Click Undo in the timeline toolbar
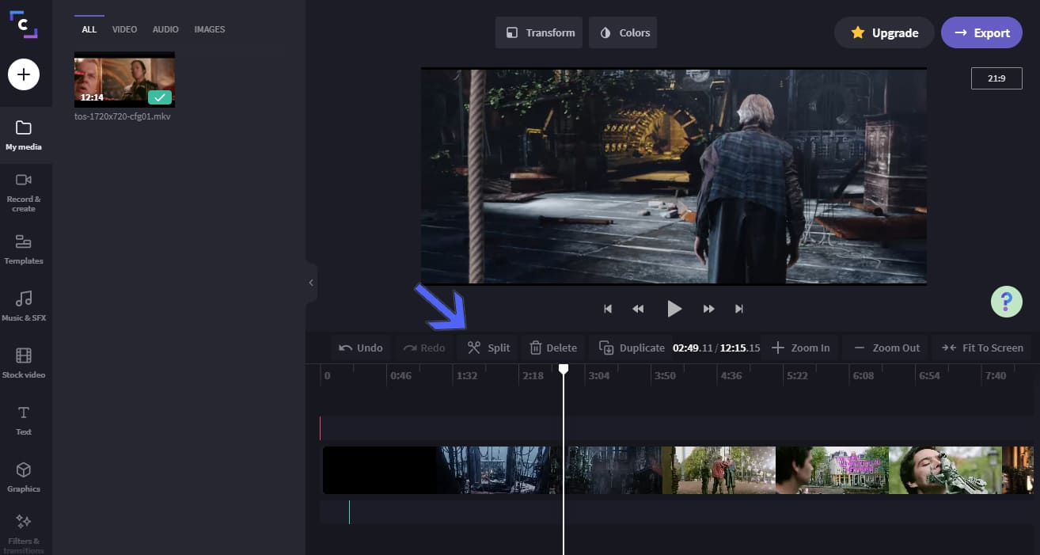Screen dimensions: 1040x555 click(361, 348)
